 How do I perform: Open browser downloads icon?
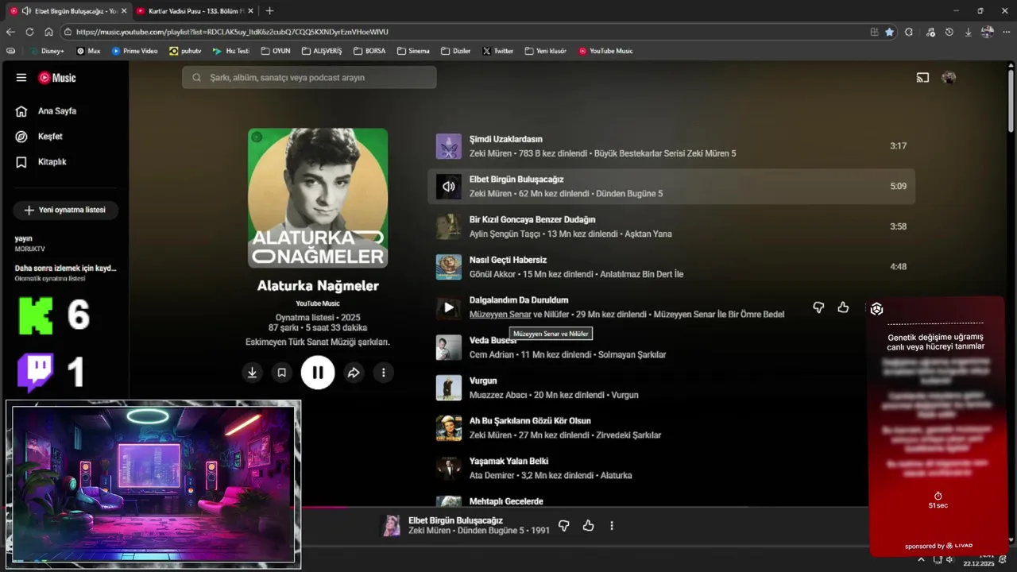968,32
